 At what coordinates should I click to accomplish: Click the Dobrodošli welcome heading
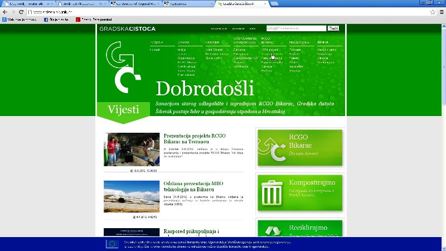click(x=205, y=89)
